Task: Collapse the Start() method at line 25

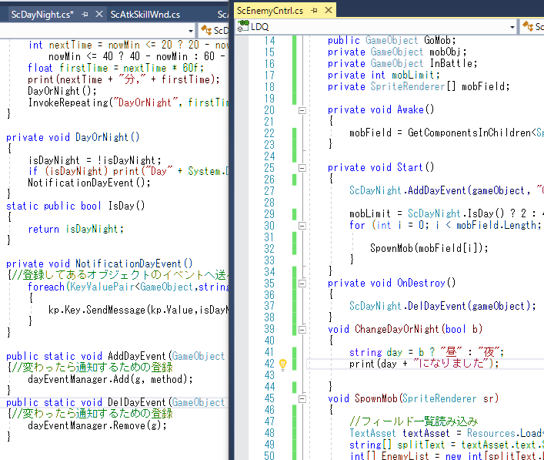Action: click(302, 168)
